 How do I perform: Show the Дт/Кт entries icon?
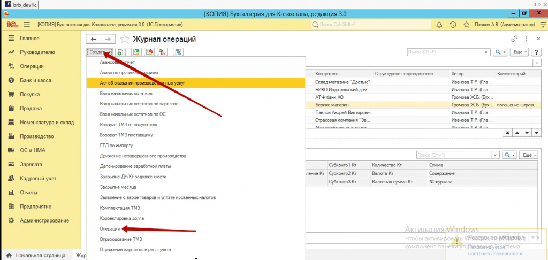pyautogui.click(x=162, y=52)
